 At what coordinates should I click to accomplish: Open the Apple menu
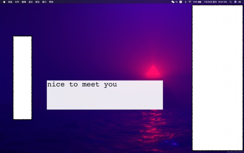(4, 2)
